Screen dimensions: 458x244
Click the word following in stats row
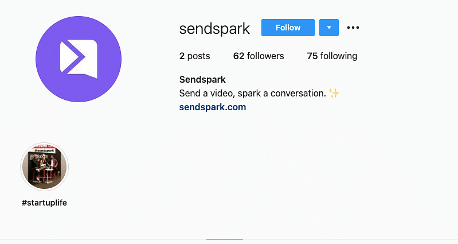click(x=339, y=56)
